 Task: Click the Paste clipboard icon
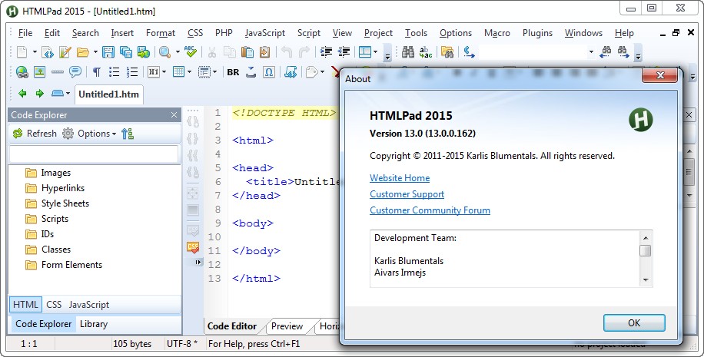(x=247, y=52)
